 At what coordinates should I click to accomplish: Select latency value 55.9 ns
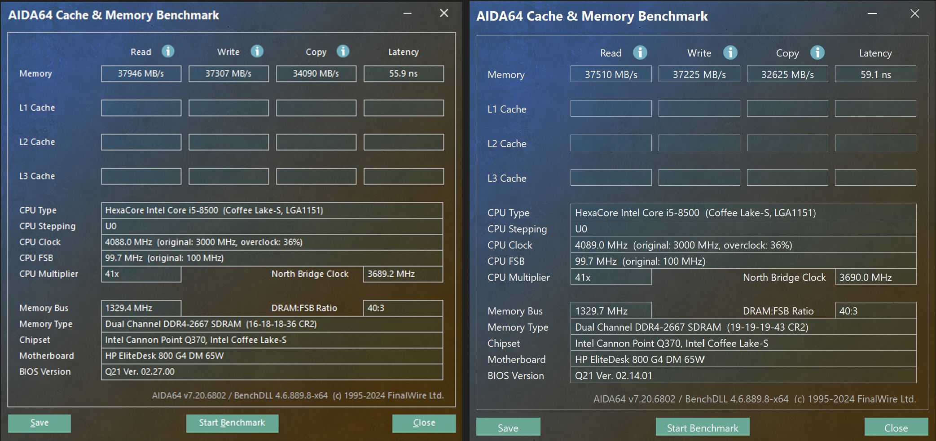click(404, 74)
